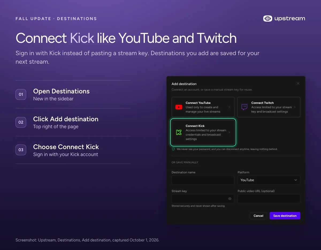Click "Connect an account, or save" subtitle

click(x=212, y=90)
